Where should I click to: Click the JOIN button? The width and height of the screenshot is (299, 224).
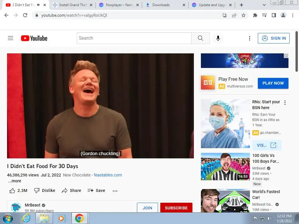(147, 208)
